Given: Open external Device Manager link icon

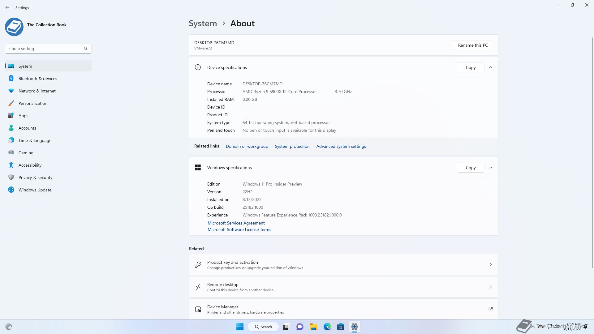Looking at the screenshot, I should (491, 309).
